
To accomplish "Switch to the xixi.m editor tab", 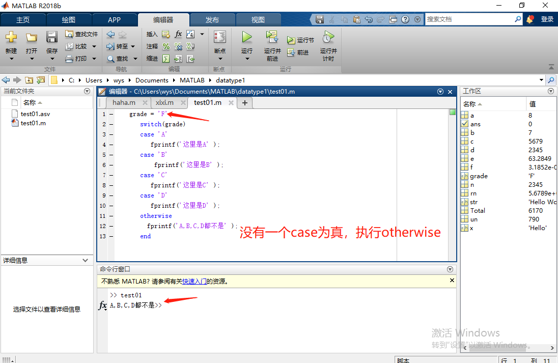I will tap(165, 102).
